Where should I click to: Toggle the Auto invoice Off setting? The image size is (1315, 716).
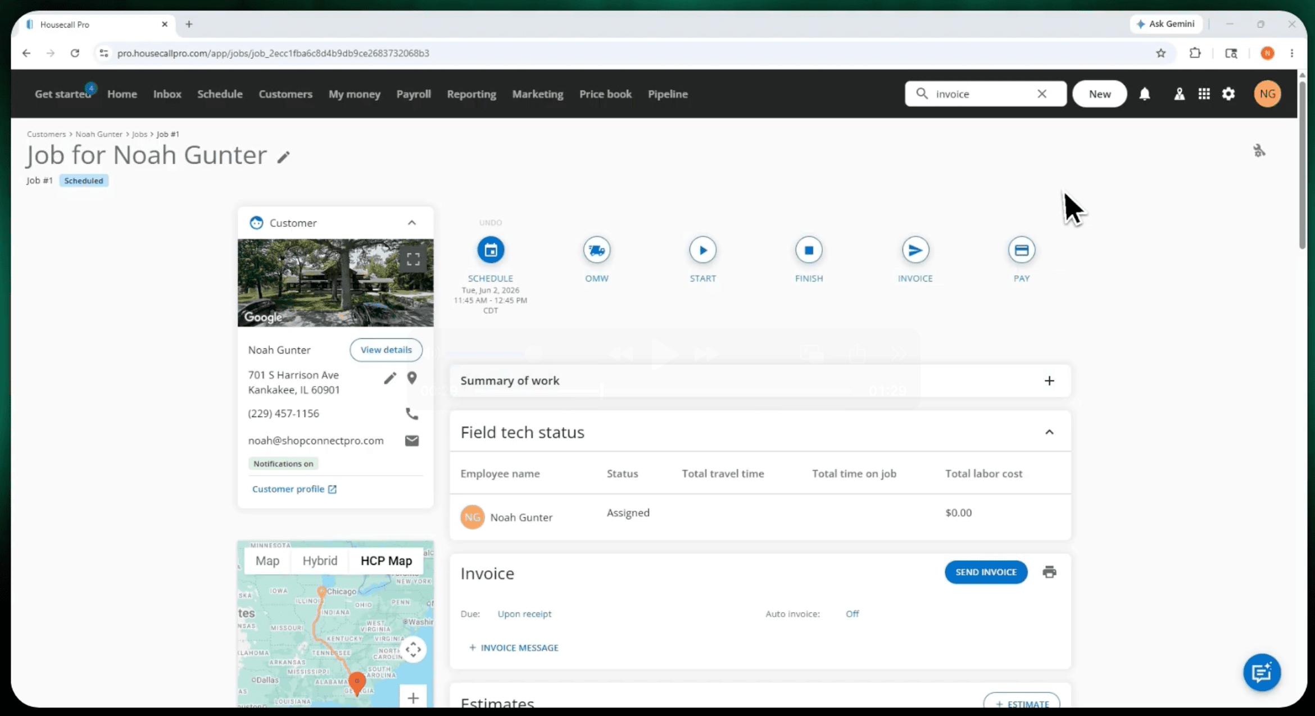[x=852, y=614]
